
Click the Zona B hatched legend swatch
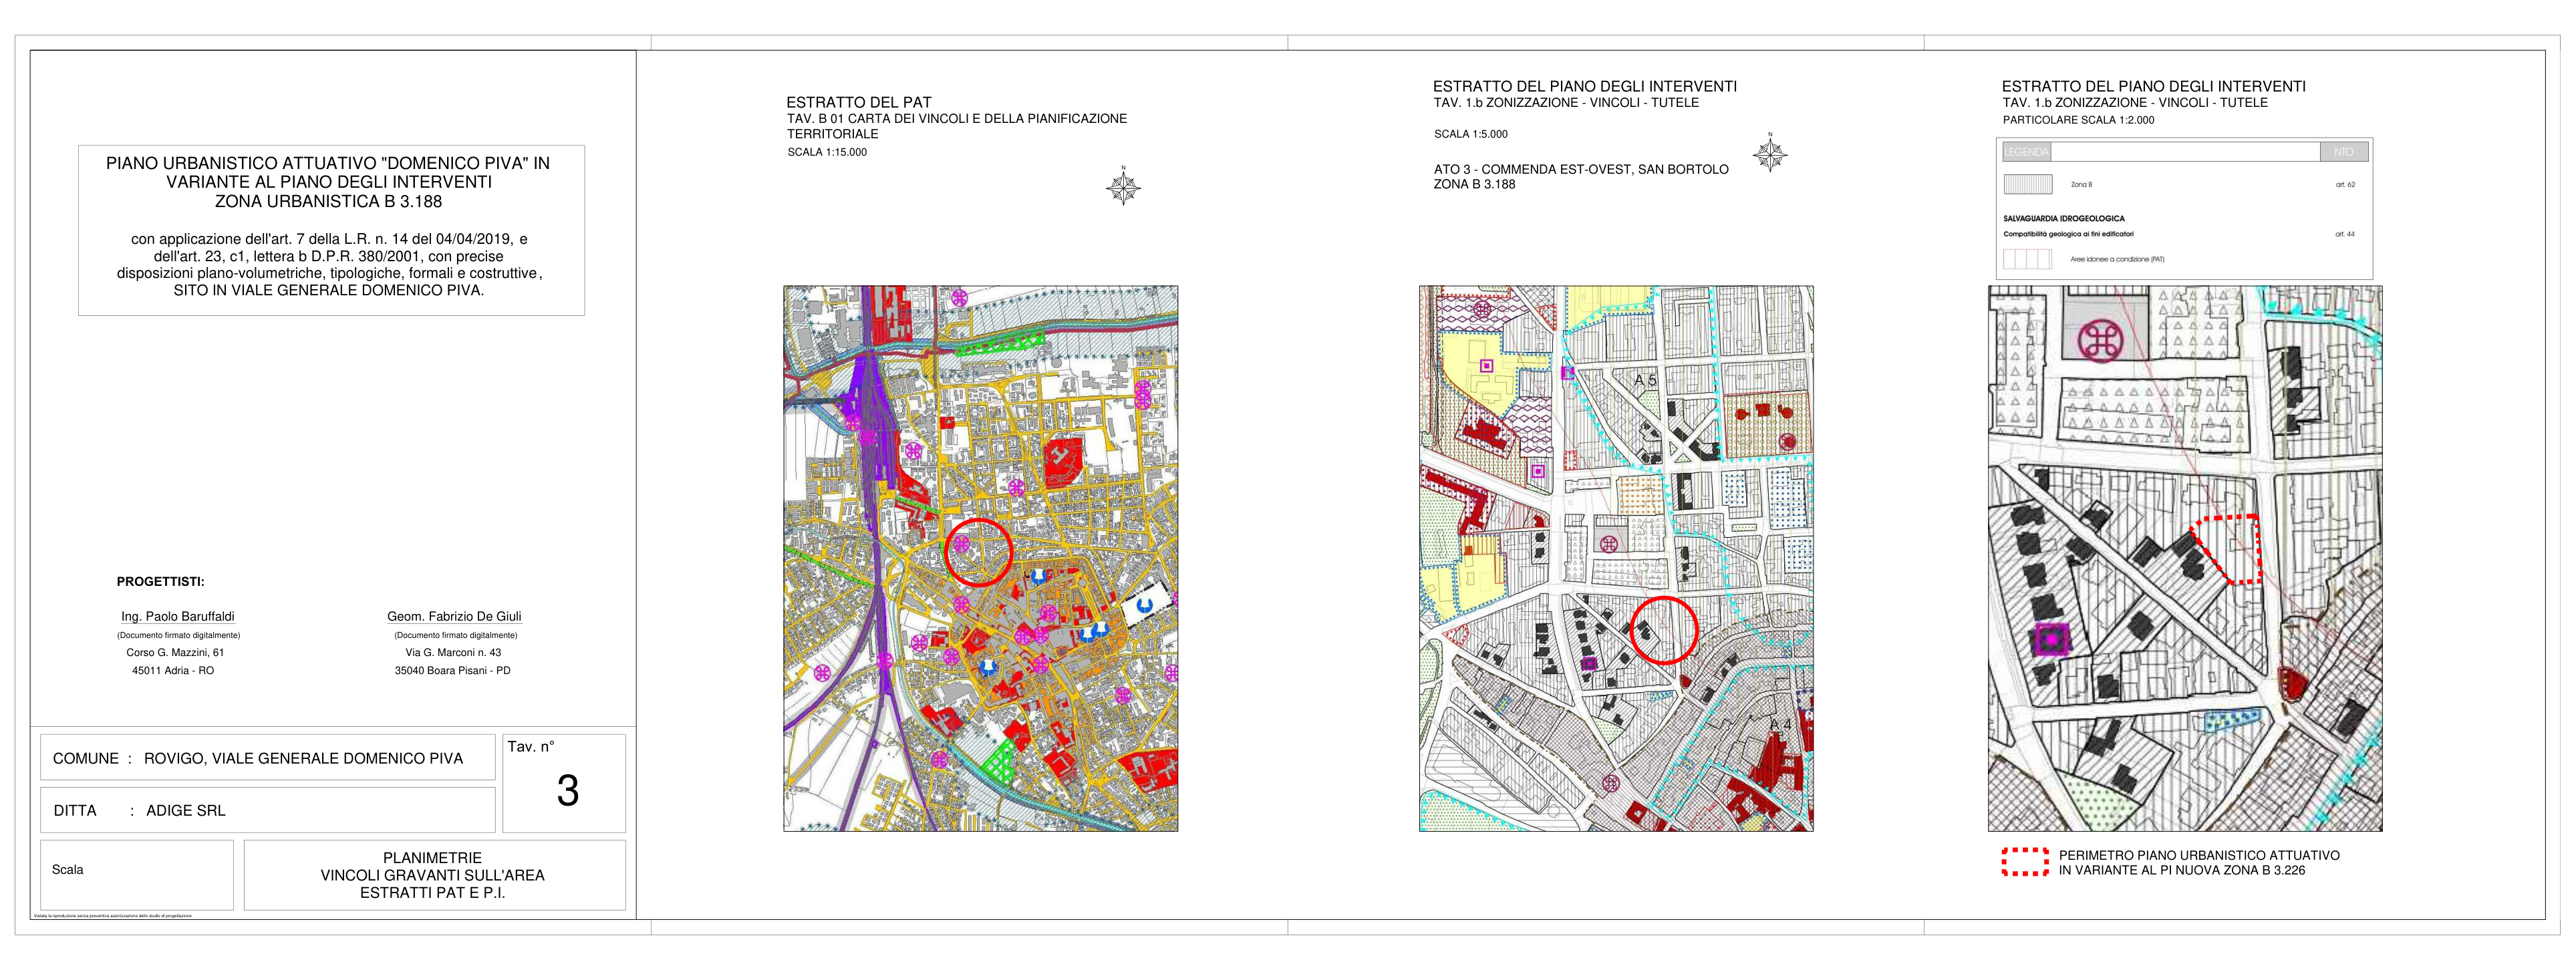tap(2028, 184)
